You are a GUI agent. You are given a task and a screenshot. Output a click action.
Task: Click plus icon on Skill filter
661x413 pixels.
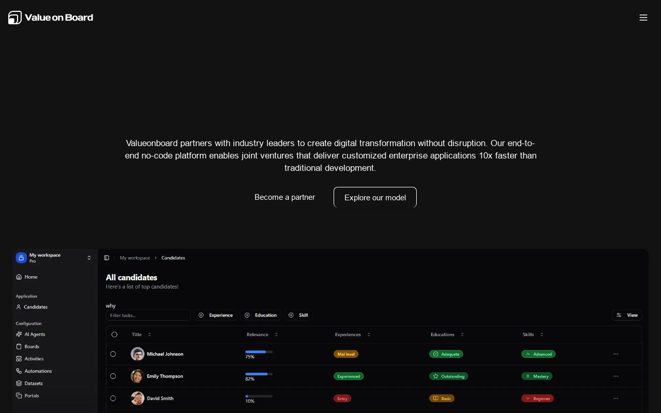click(x=291, y=315)
